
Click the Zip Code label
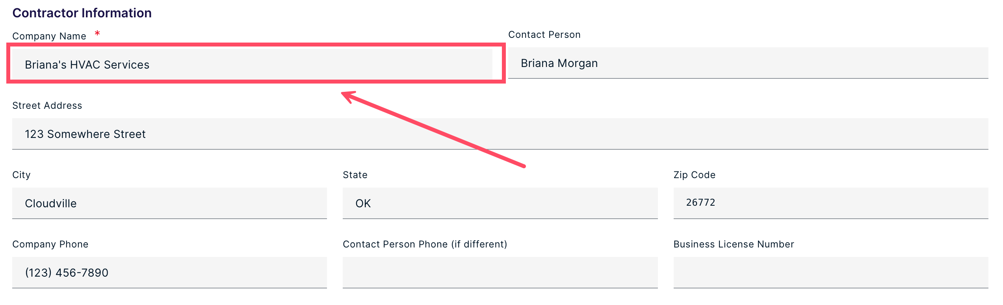pos(695,175)
